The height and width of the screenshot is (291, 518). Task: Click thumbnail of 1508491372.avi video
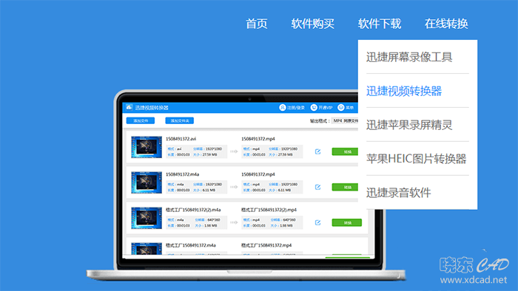(x=147, y=147)
